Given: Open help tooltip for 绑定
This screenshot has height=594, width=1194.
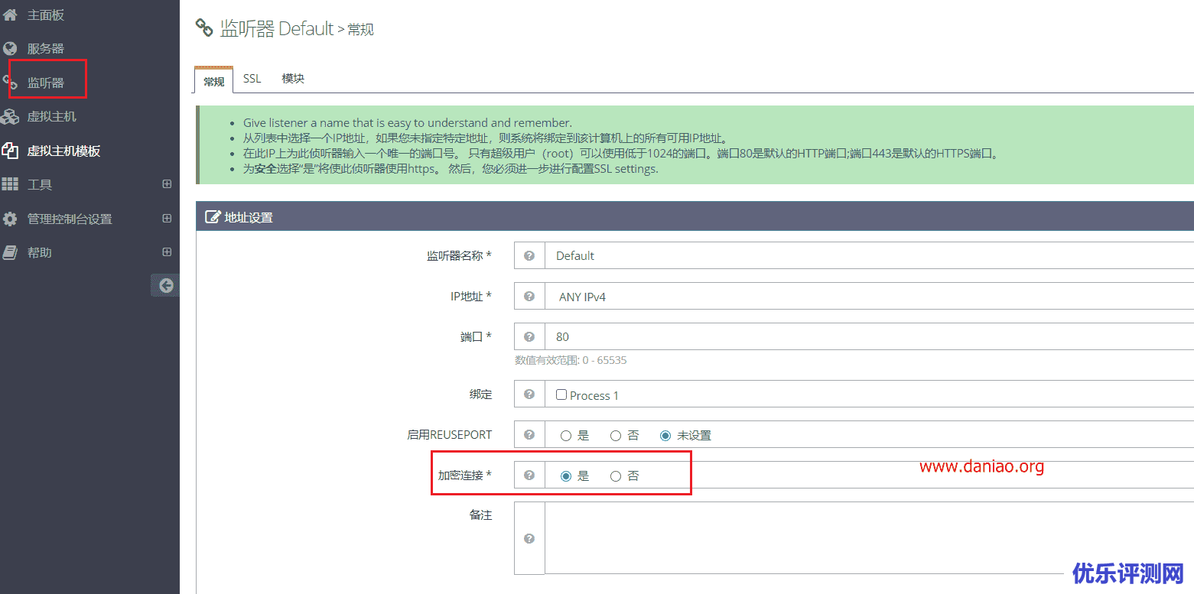Looking at the screenshot, I should [529, 394].
